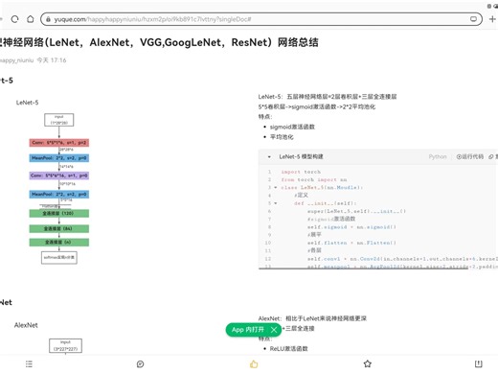The height and width of the screenshot is (374, 498).
Task: Open the Python language selector
Action: coord(438,156)
